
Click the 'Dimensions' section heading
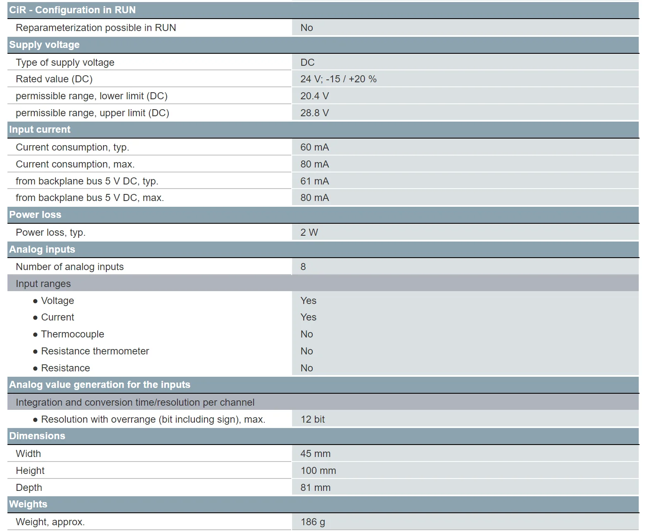pos(37,436)
